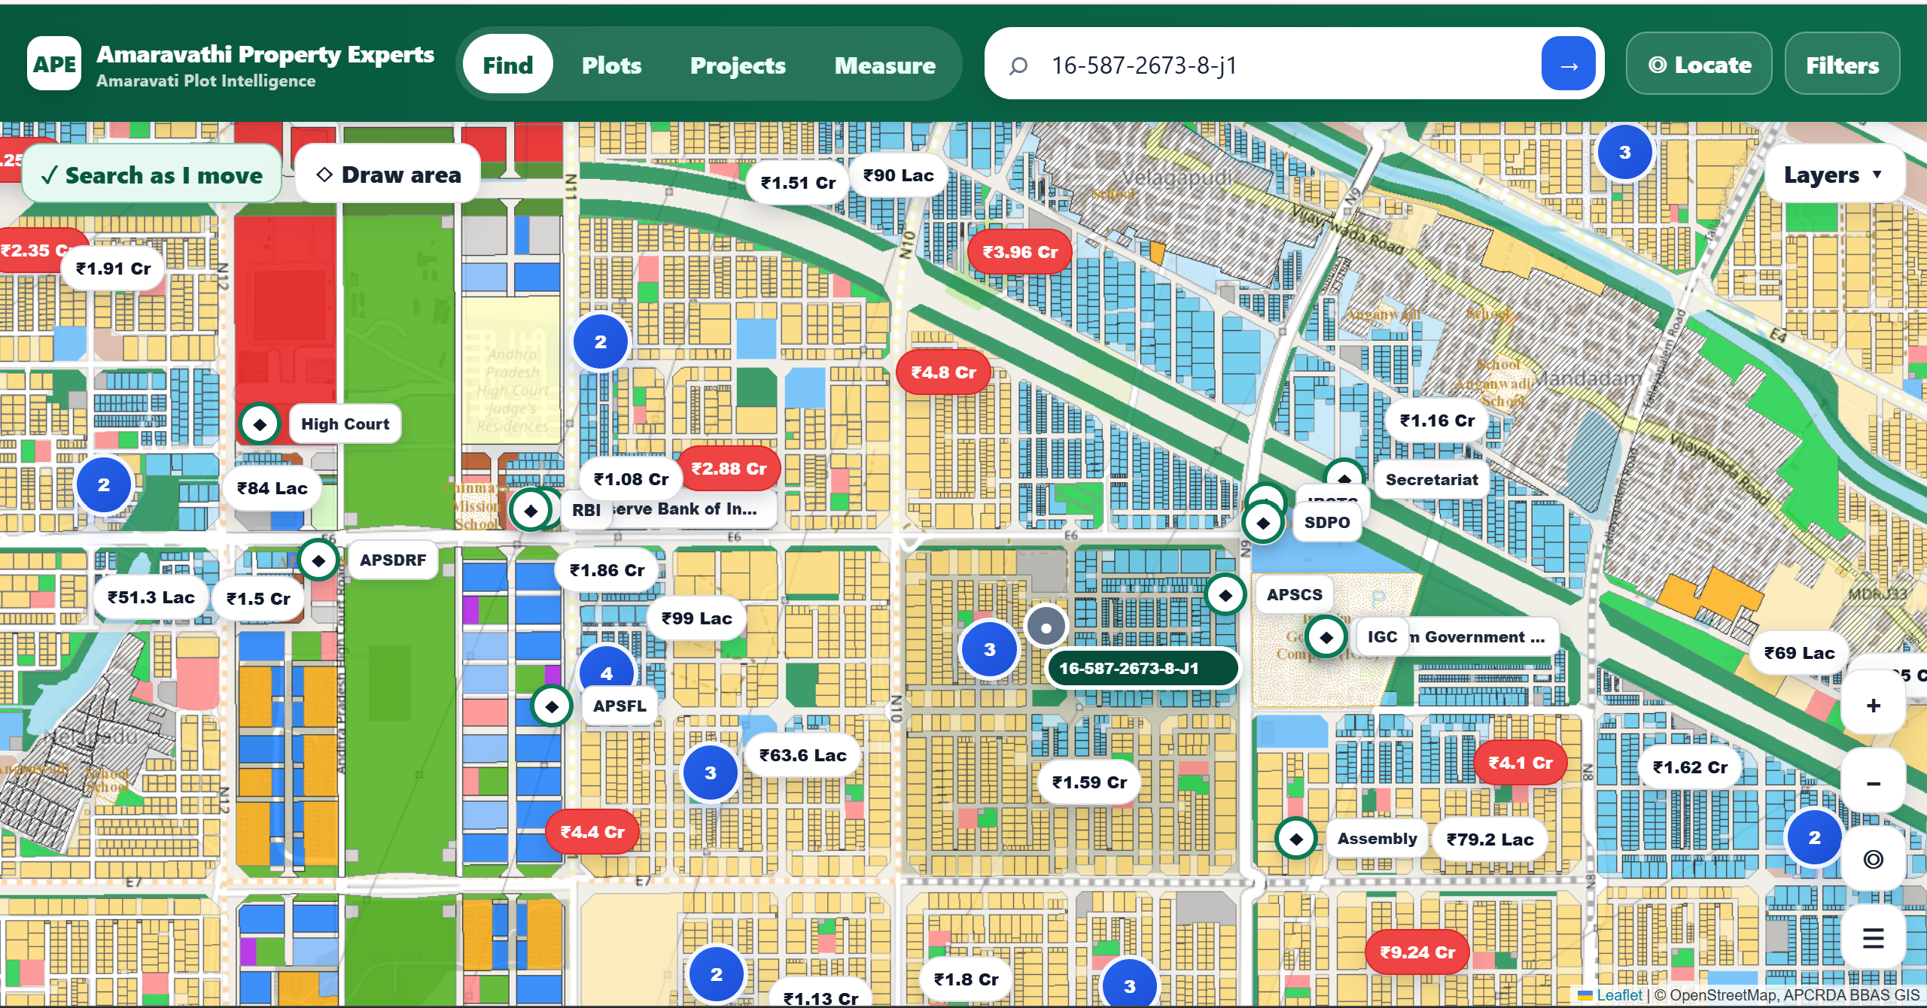The width and height of the screenshot is (1927, 1008).
Task: Click the APSDRF diamond marker
Action: pos(318,560)
